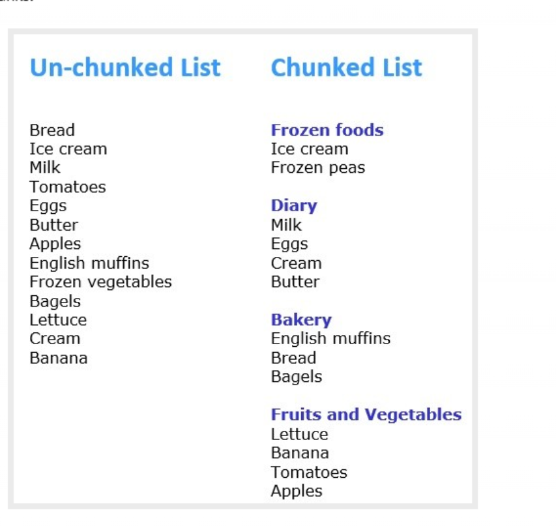Viewport: 556px width, 528px height.
Task: Click "Banana" at the end of un-chunked list
Action: click(x=59, y=358)
